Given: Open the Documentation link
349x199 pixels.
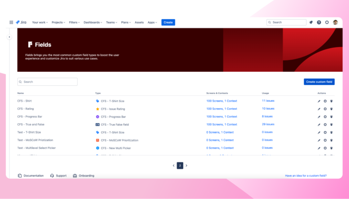Looking at the screenshot, I should tap(31, 176).
